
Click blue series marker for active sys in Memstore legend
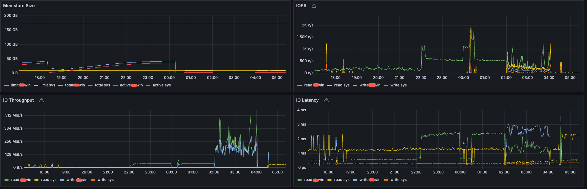click(148, 85)
